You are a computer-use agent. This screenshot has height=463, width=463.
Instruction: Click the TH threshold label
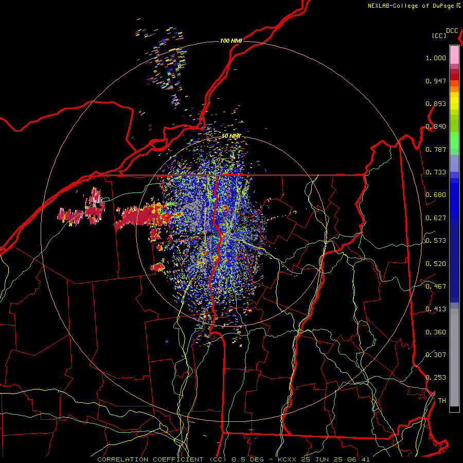point(442,401)
